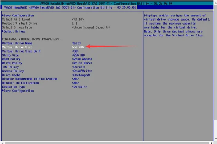Change Default Initialization No value

click(x=76, y=83)
